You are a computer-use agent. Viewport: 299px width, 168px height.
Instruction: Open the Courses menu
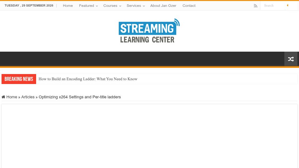110,6
